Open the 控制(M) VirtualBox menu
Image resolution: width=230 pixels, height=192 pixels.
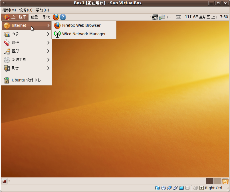[9, 10]
